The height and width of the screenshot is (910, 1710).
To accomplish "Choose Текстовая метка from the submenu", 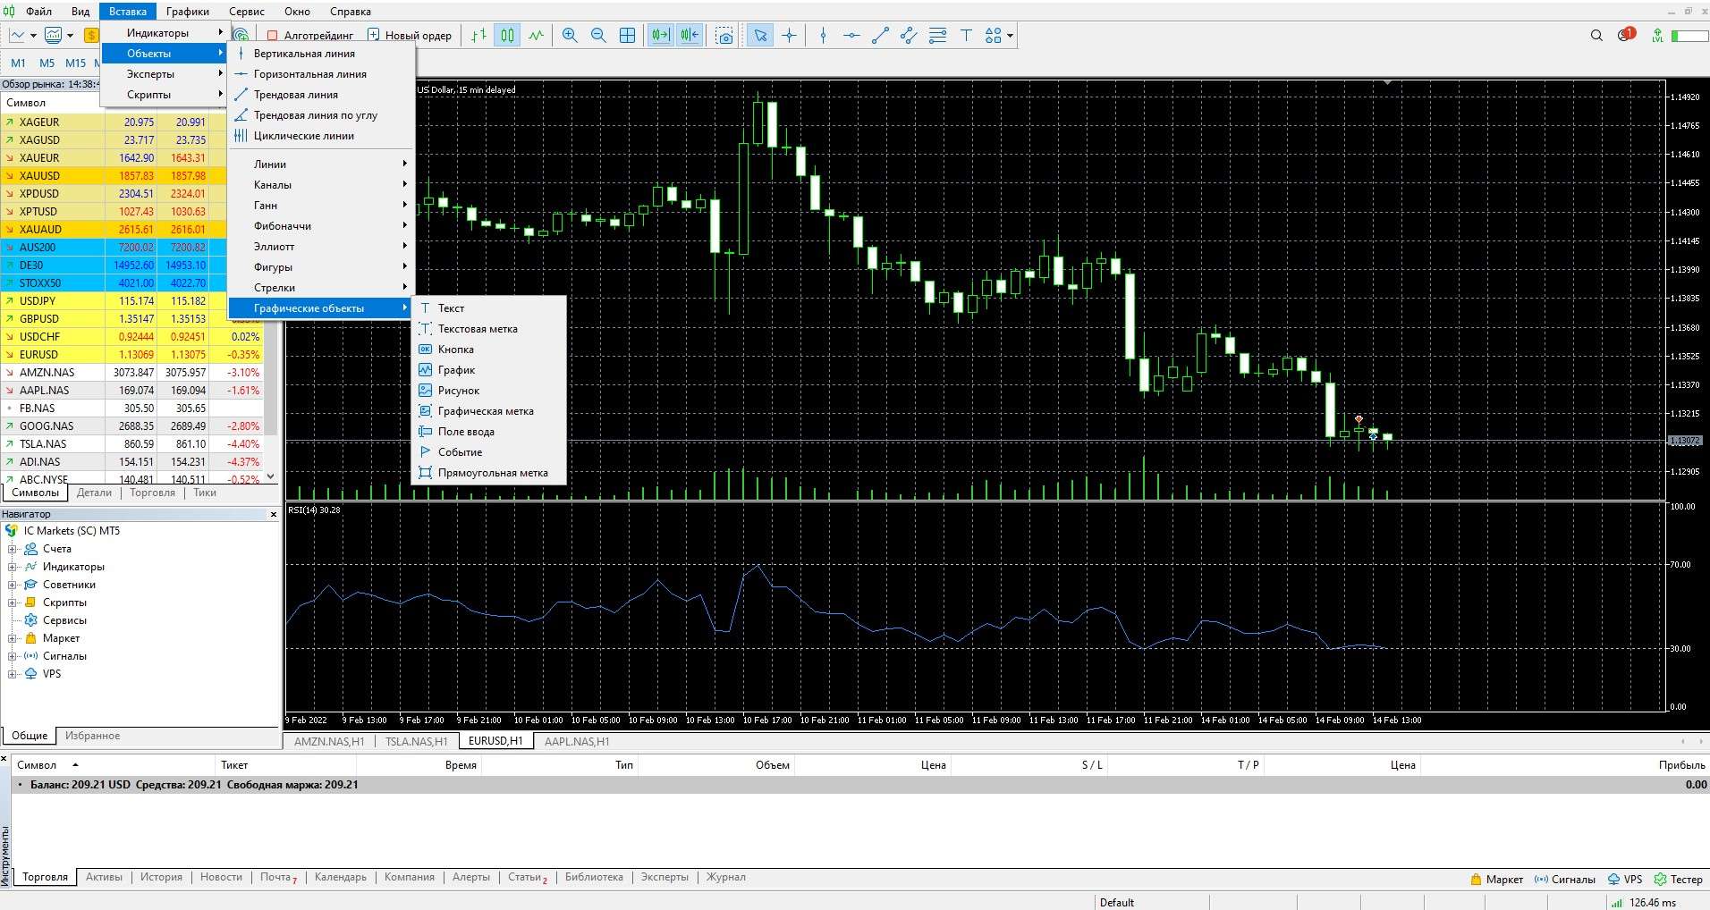I will (x=488, y=329).
